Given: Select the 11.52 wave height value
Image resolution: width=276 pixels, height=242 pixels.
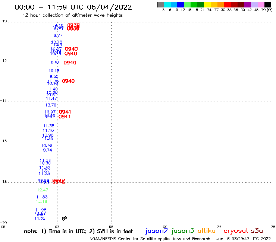Looking at the screenshot, I should coord(40,218).
